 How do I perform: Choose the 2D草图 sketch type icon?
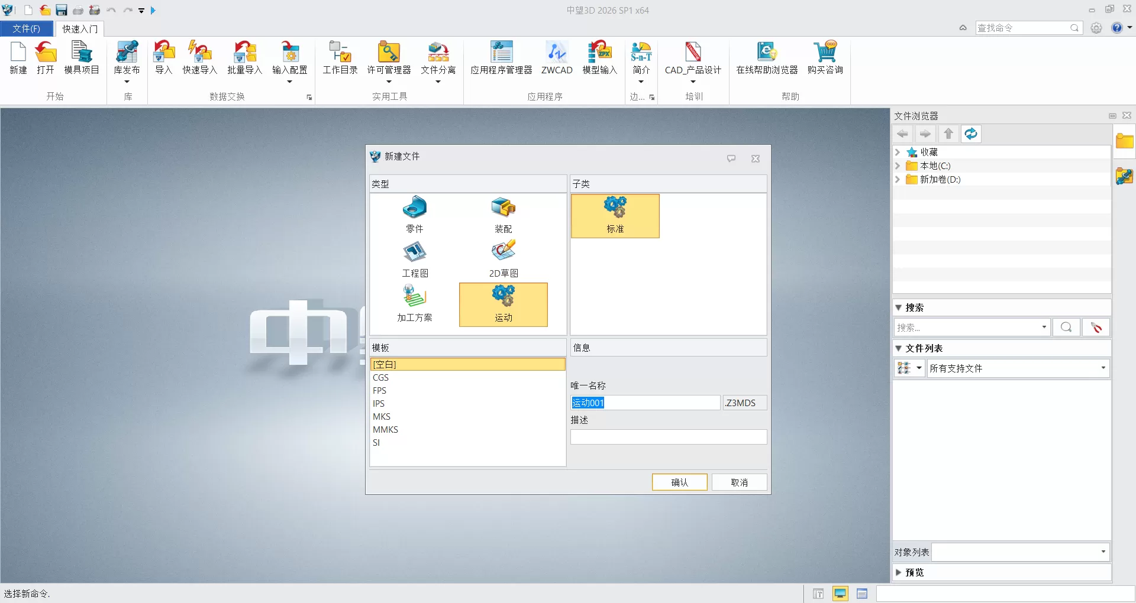tap(503, 253)
